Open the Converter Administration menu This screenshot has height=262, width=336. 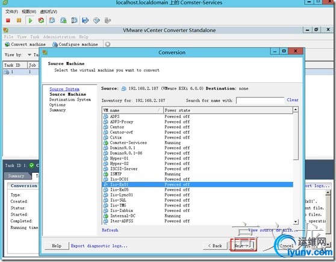pyautogui.click(x=59, y=37)
